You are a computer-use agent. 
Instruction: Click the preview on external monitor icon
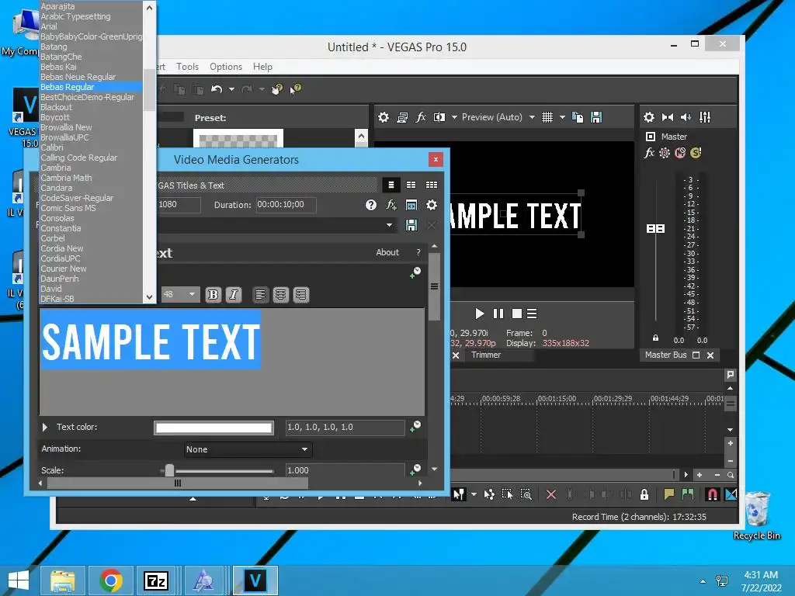point(403,118)
